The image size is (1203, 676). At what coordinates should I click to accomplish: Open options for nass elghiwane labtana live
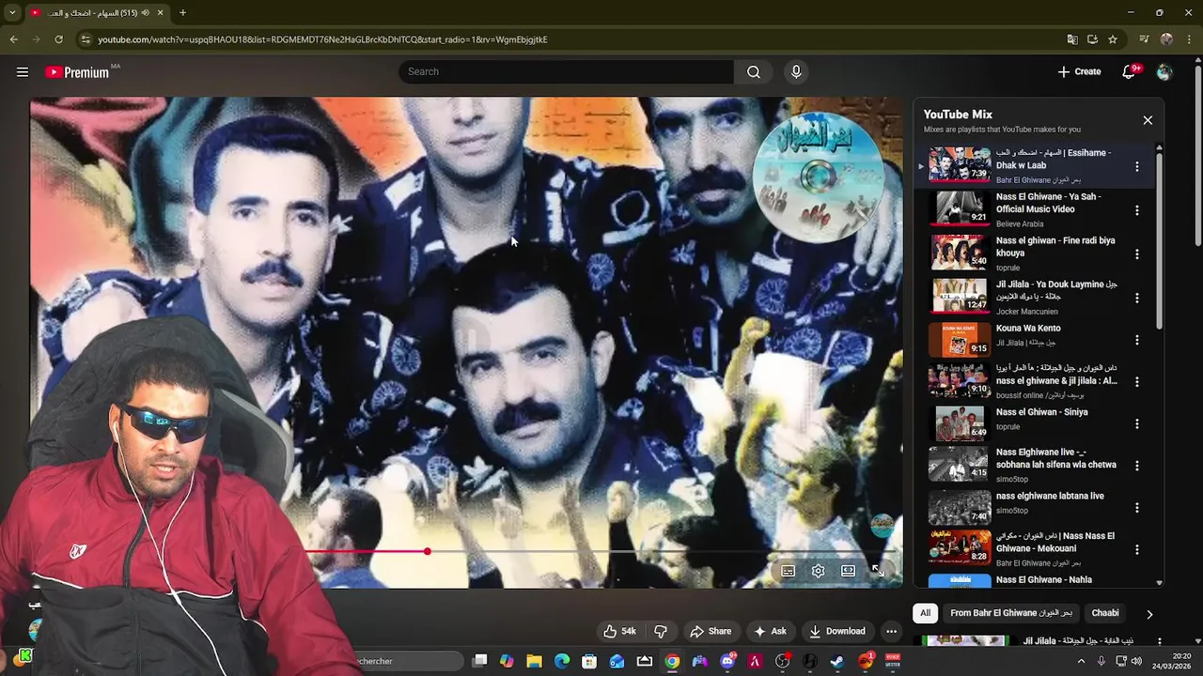pos(1137,508)
